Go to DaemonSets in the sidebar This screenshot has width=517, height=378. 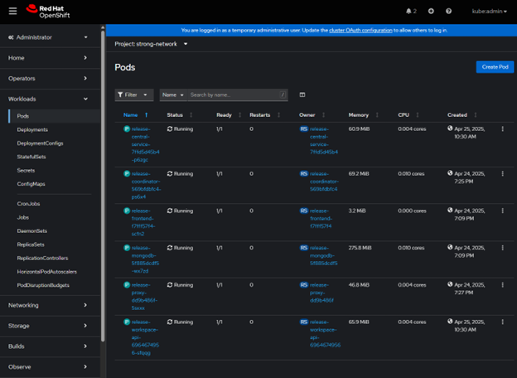point(32,231)
